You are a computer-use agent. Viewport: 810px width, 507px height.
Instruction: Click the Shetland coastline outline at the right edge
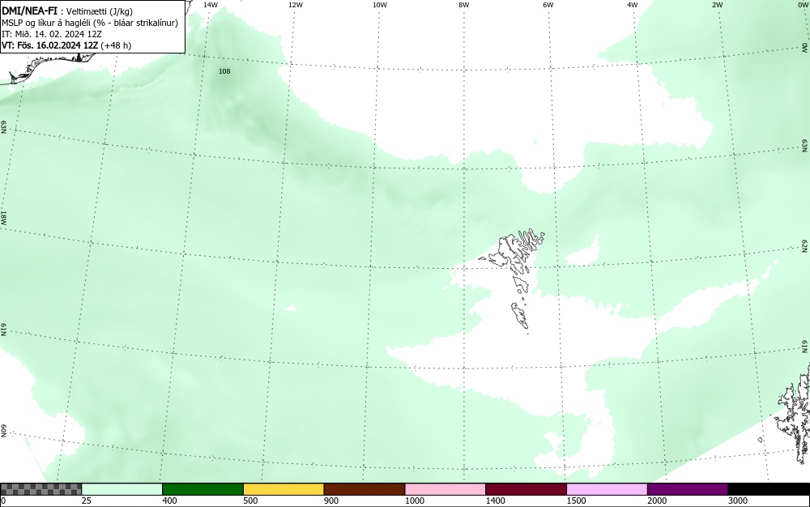tap(794, 413)
